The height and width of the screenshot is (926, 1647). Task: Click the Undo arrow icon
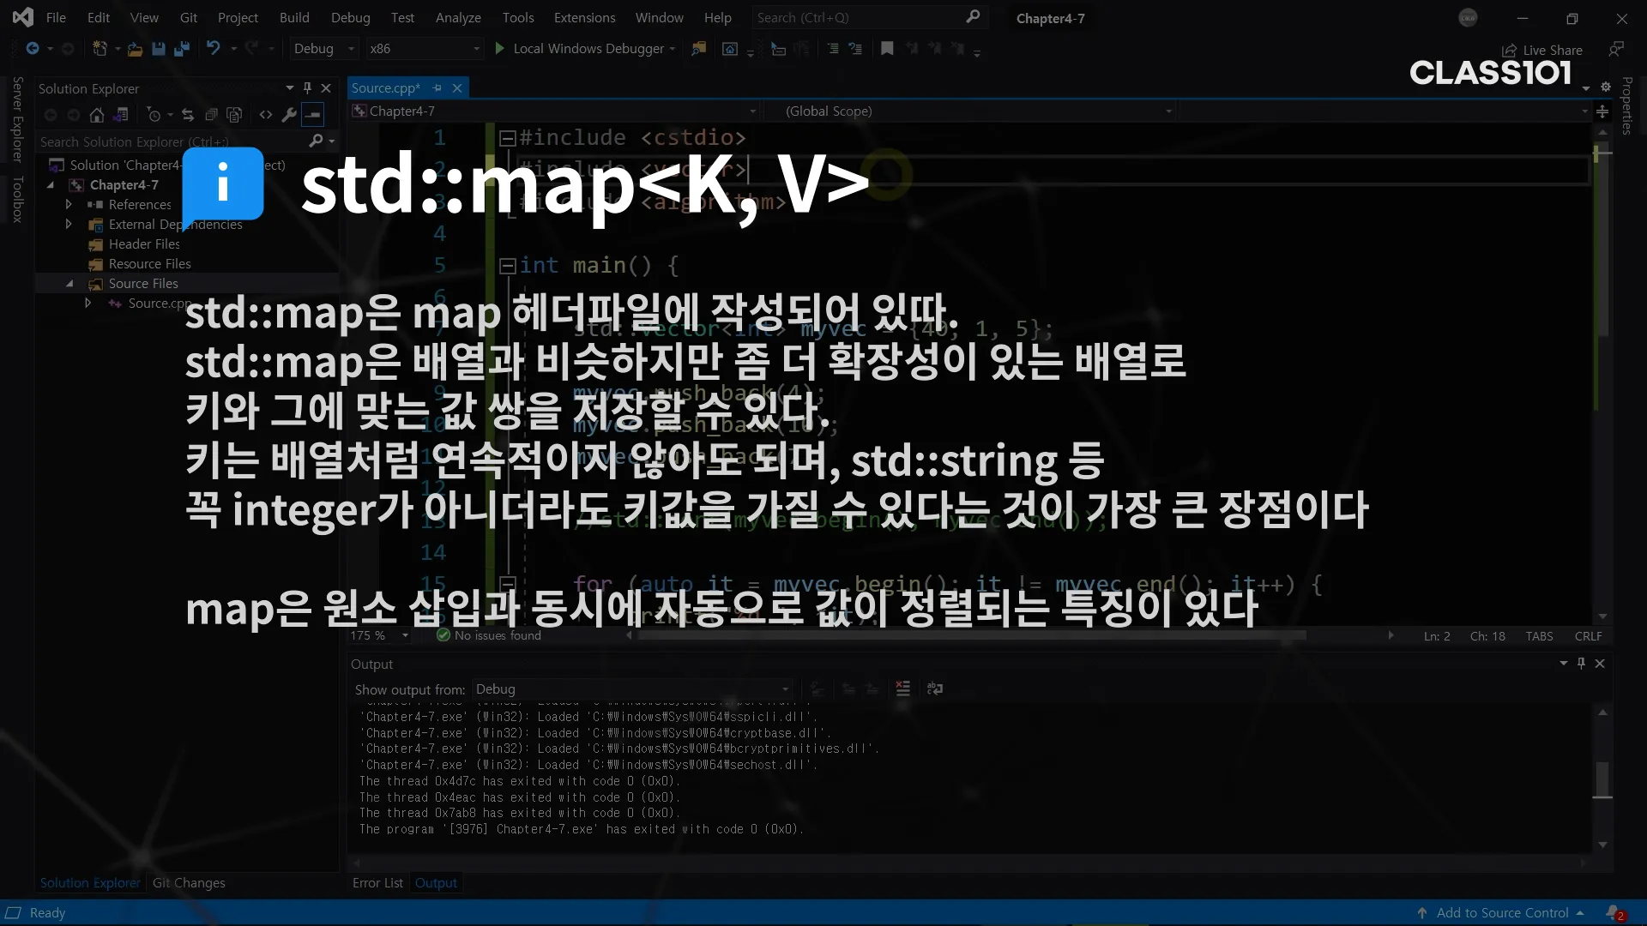tap(213, 49)
